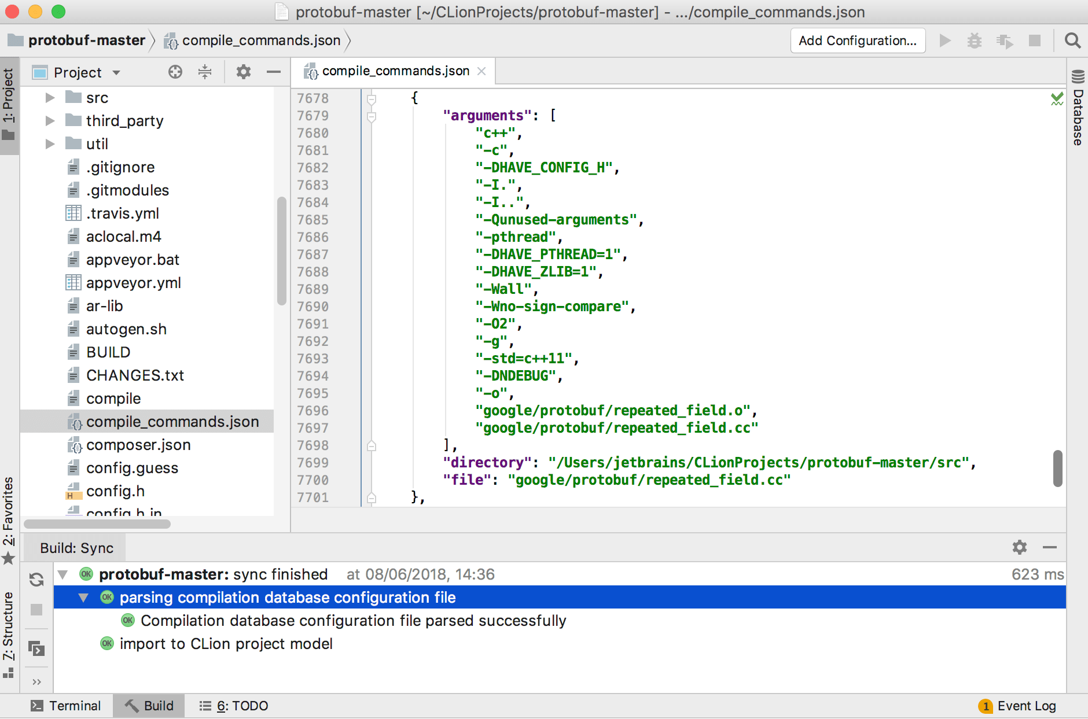Open the 2: Favorites tool window
This screenshot has height=719, width=1088.
[9, 519]
